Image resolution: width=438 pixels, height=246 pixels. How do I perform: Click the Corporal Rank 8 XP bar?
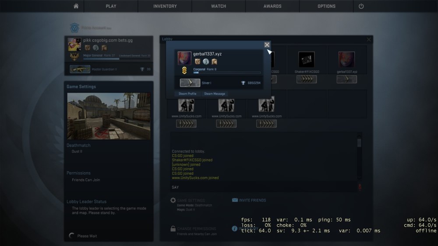[227, 73]
